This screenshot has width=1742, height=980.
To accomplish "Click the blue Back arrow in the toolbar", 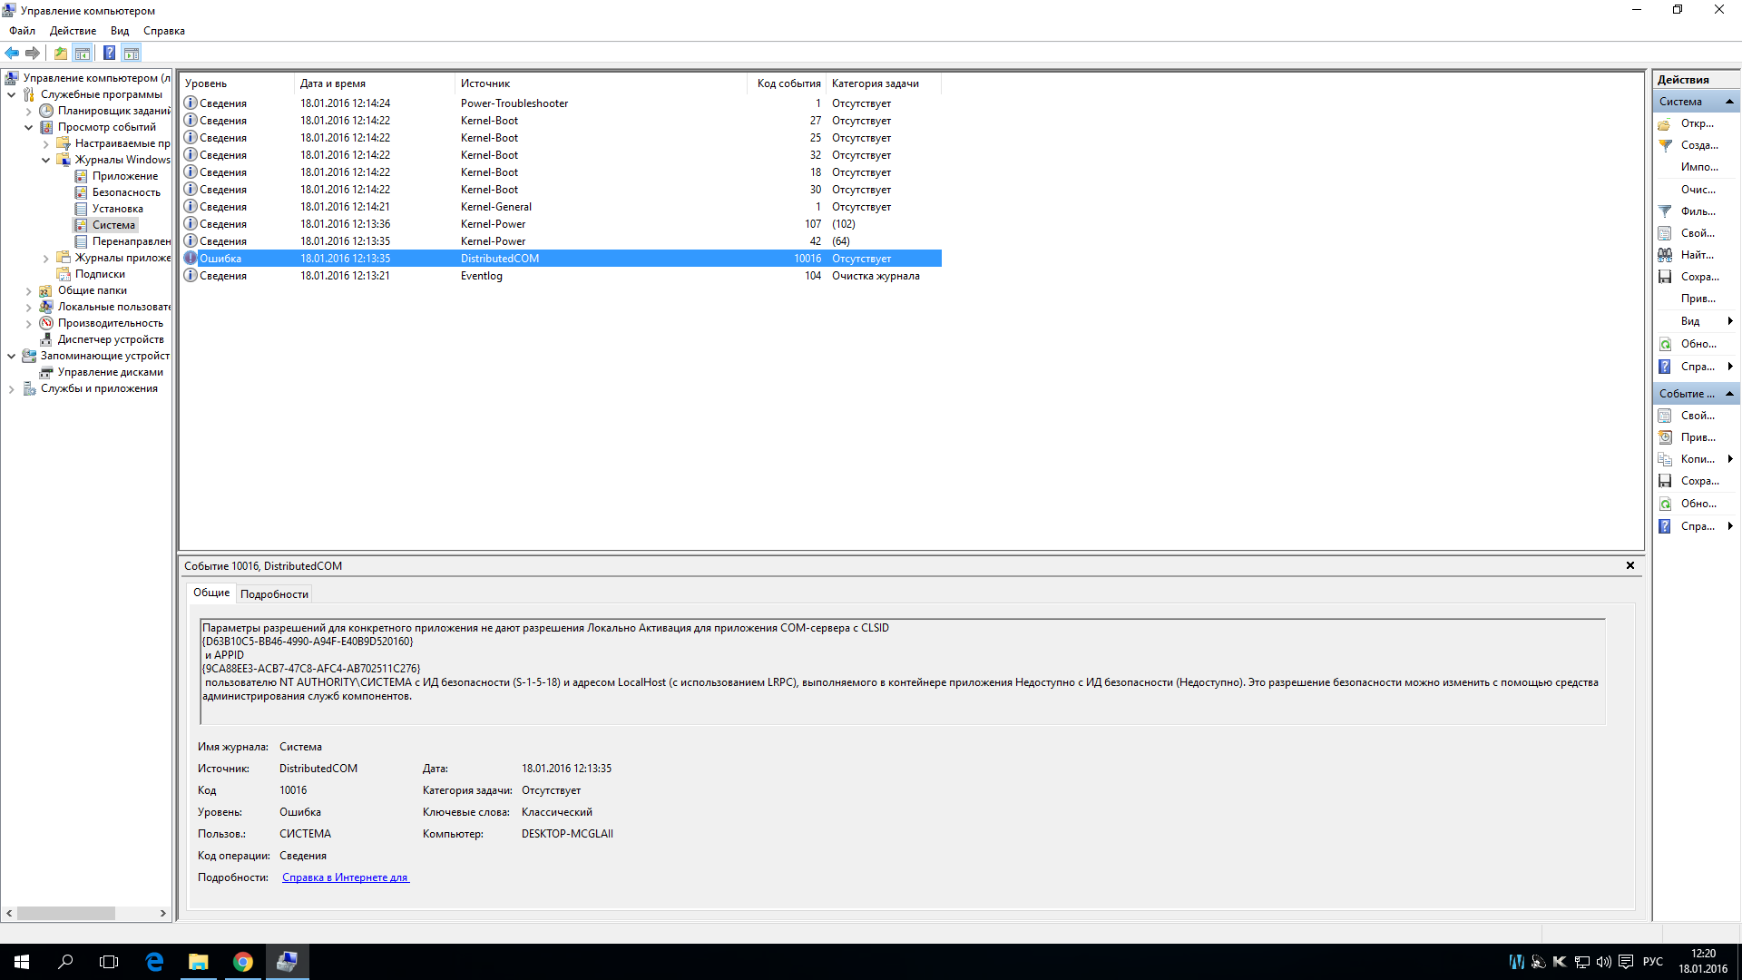I will pyautogui.click(x=12, y=54).
